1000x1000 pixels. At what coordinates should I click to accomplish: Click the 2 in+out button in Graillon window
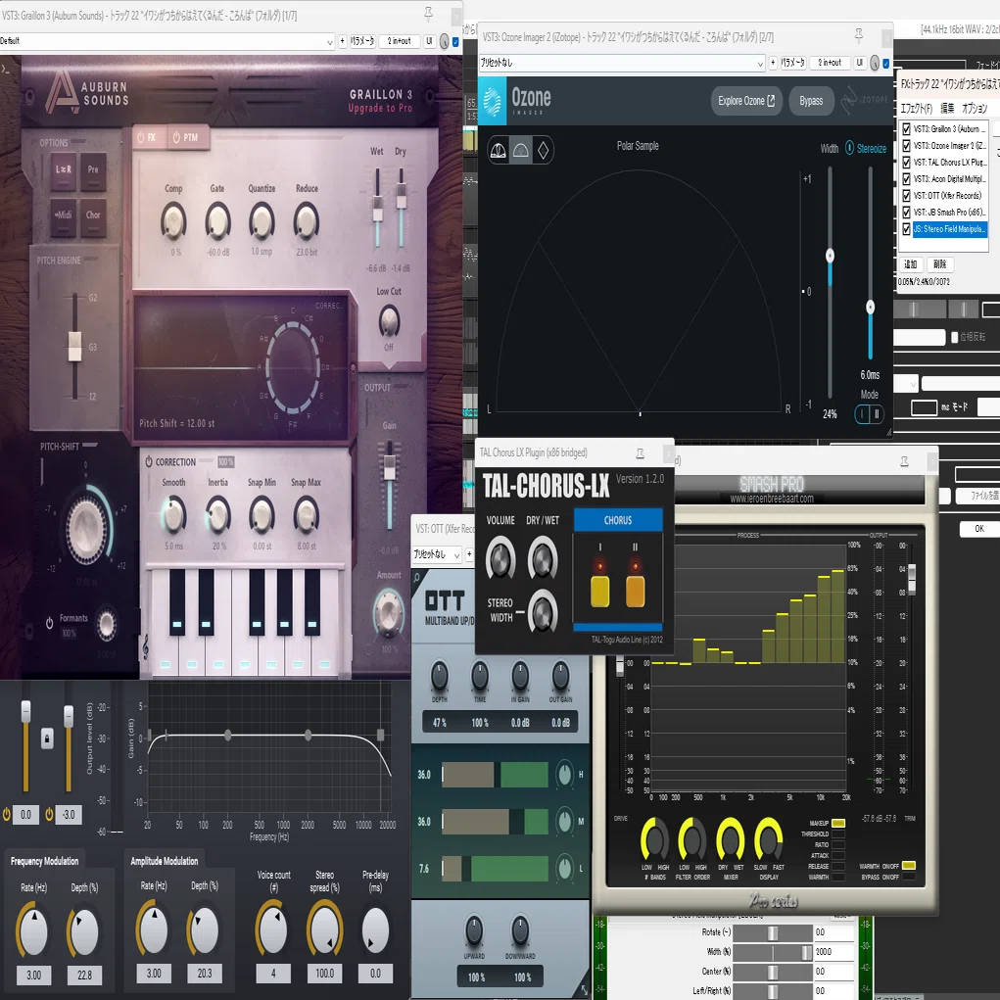400,41
